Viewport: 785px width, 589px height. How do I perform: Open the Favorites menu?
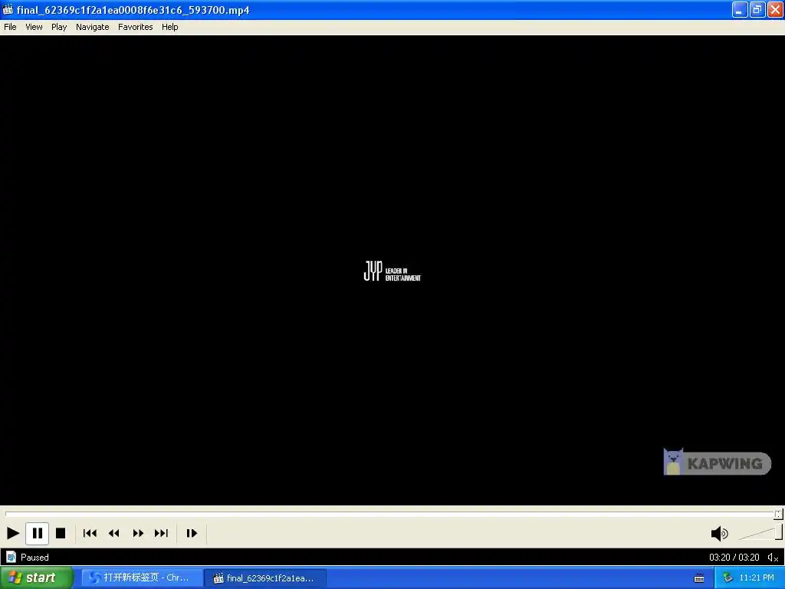135,27
